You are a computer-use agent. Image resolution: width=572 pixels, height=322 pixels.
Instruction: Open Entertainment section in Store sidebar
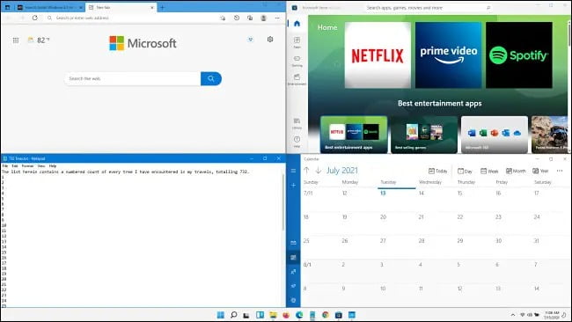297,79
